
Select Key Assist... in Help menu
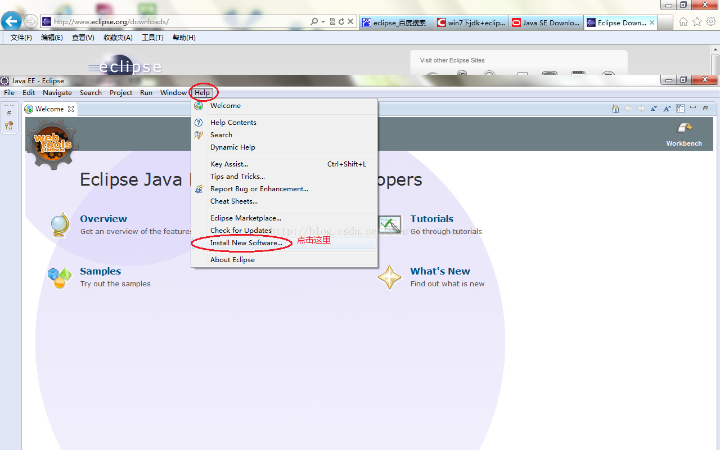(284, 164)
